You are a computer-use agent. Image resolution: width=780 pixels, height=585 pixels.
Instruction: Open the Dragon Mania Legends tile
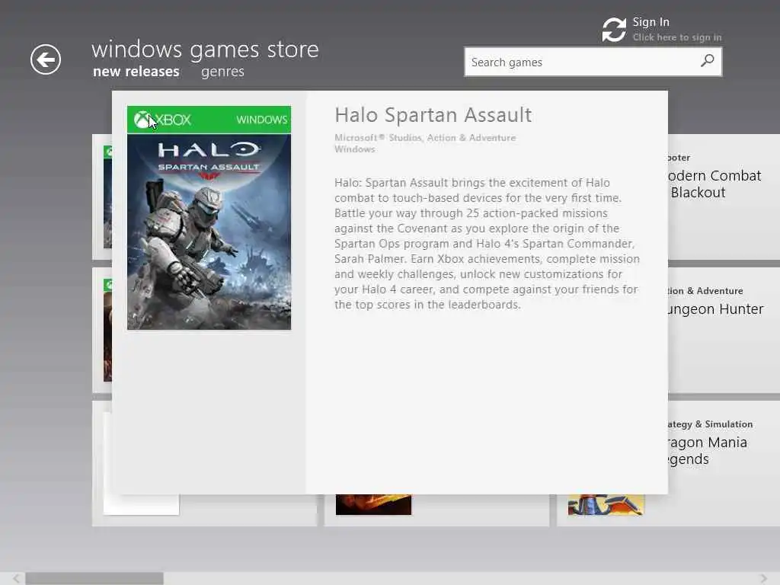(724, 462)
